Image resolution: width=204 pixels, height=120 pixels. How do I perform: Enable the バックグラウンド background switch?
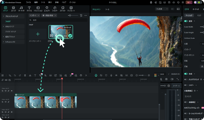click(x=186, y=79)
